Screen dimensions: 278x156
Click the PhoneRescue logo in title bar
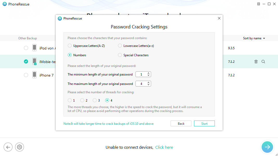(x=5, y=4)
